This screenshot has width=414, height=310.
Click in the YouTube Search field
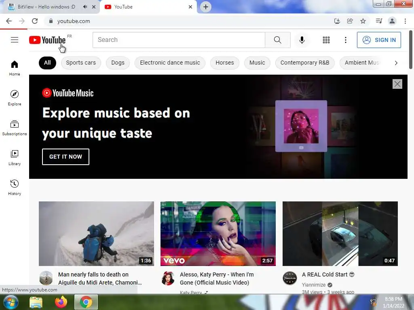point(179,40)
